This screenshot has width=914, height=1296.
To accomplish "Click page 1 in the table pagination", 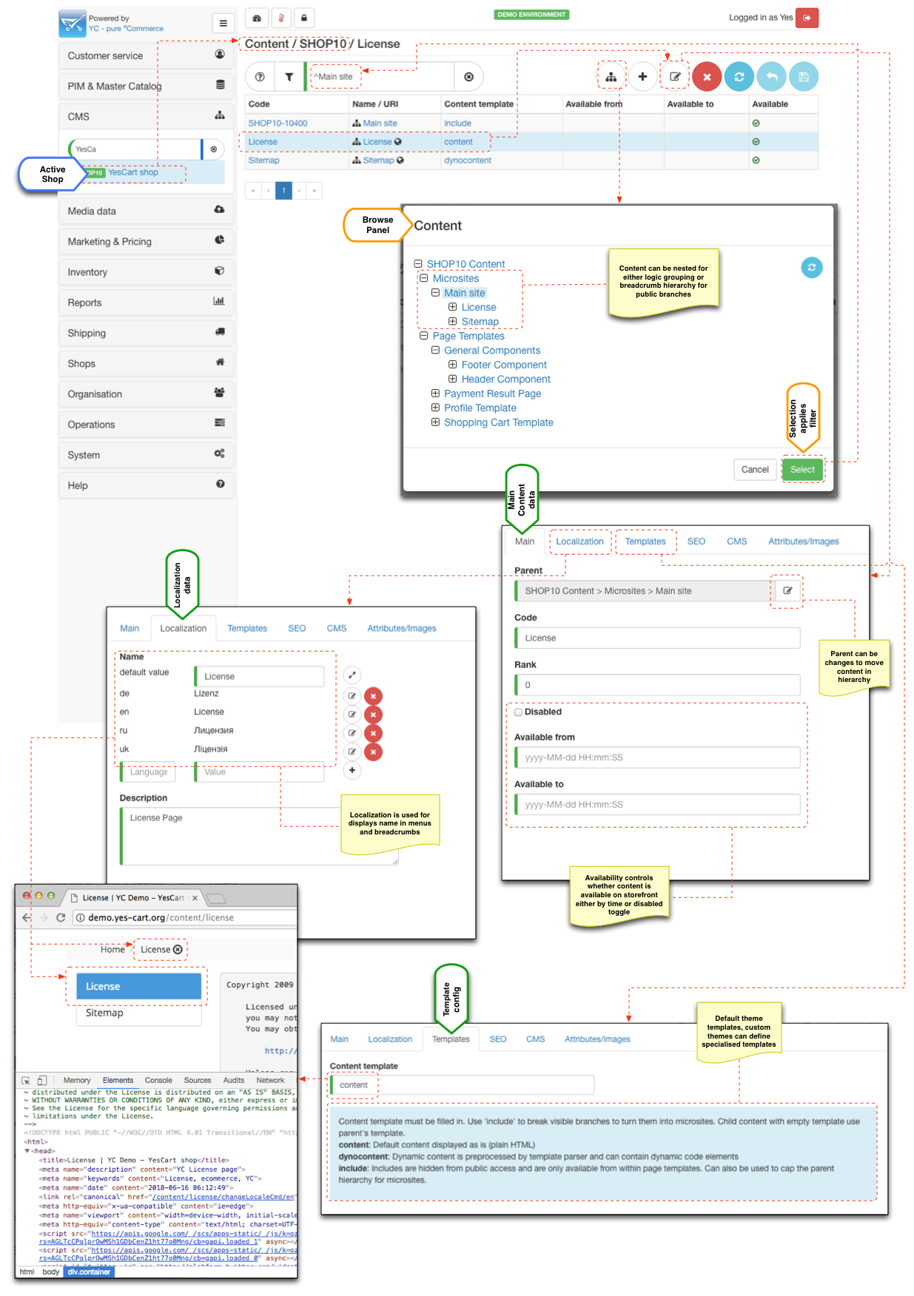I will pos(283,191).
